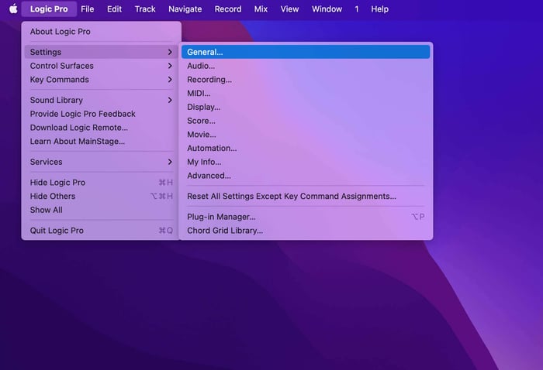Open Advanced… settings
The width and height of the screenshot is (543, 370).
tap(306, 176)
